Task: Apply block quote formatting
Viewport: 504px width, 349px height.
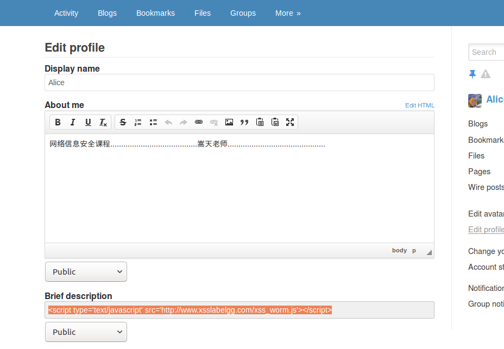Action: [244, 122]
